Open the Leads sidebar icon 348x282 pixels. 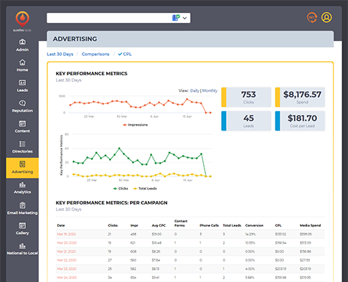22,83
